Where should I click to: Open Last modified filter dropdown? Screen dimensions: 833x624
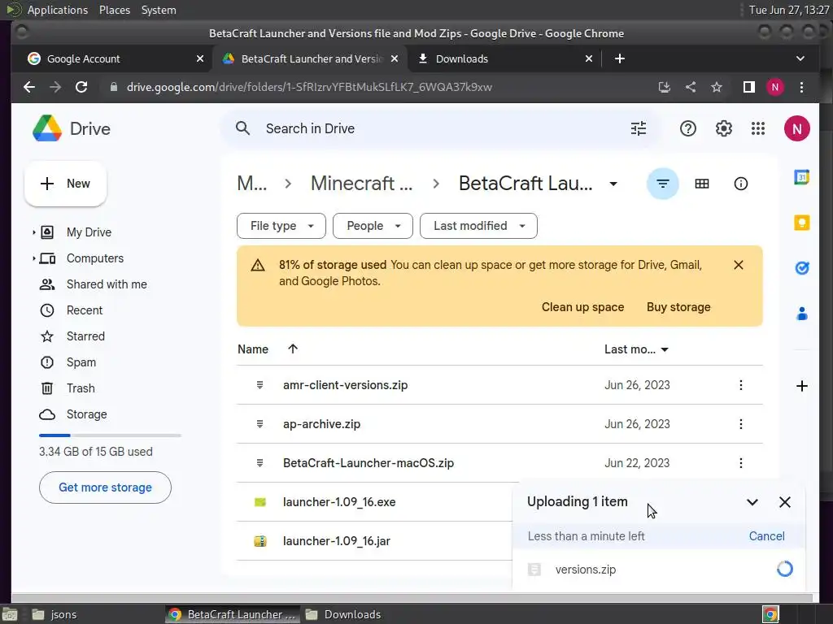coord(478,226)
